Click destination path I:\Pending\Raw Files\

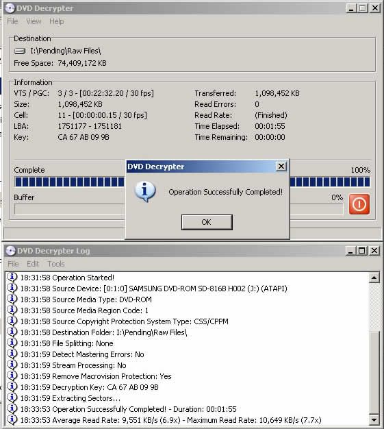[65, 51]
